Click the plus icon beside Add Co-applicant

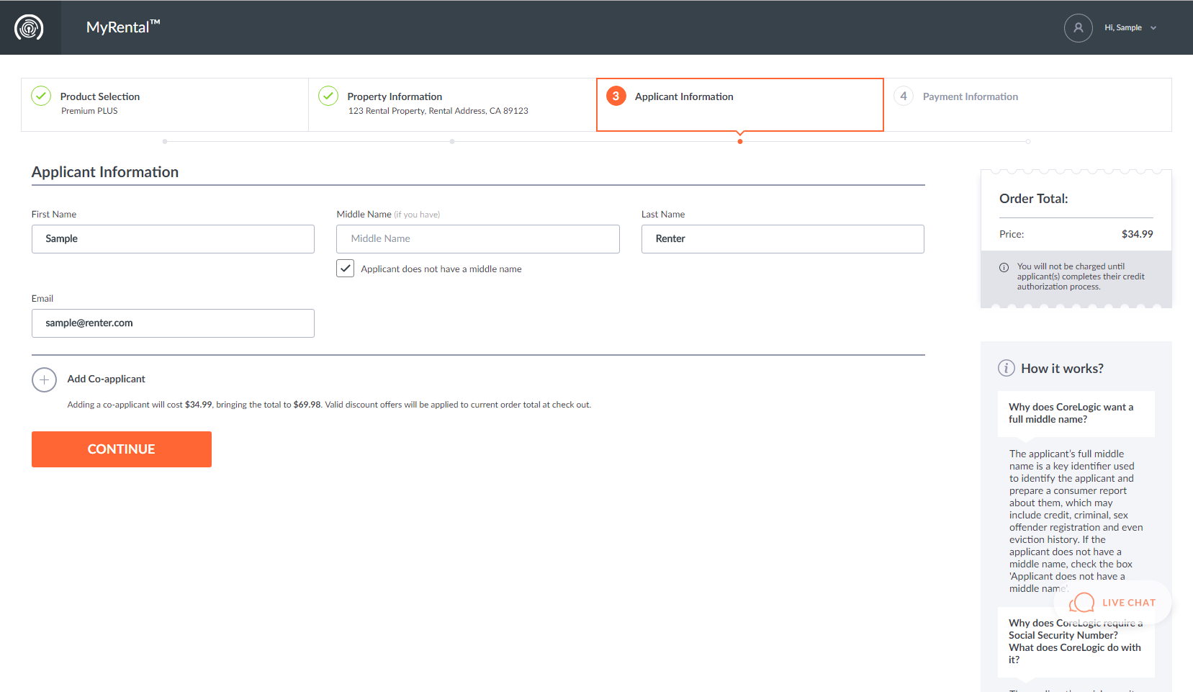(x=44, y=379)
